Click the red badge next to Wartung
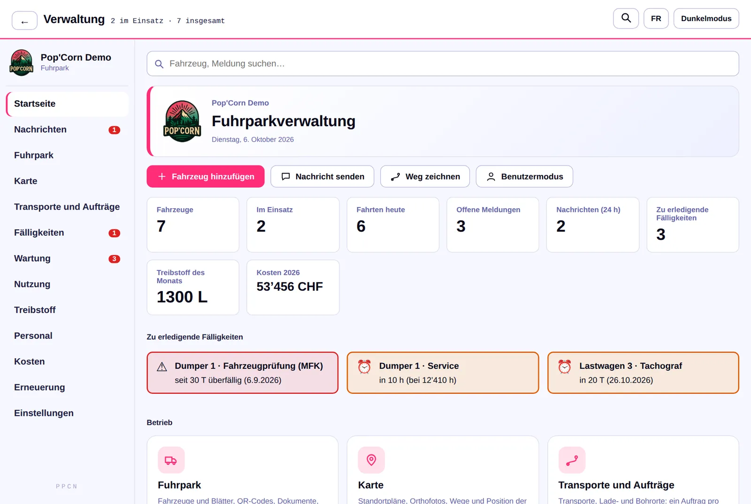The width and height of the screenshot is (751, 504). point(114,259)
